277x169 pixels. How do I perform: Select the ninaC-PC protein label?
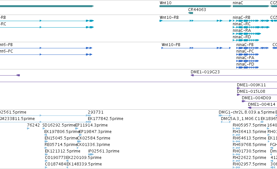[245, 51]
